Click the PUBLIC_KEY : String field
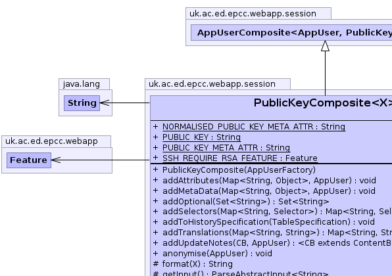The height and width of the screenshot is (276, 392). tap(201, 137)
